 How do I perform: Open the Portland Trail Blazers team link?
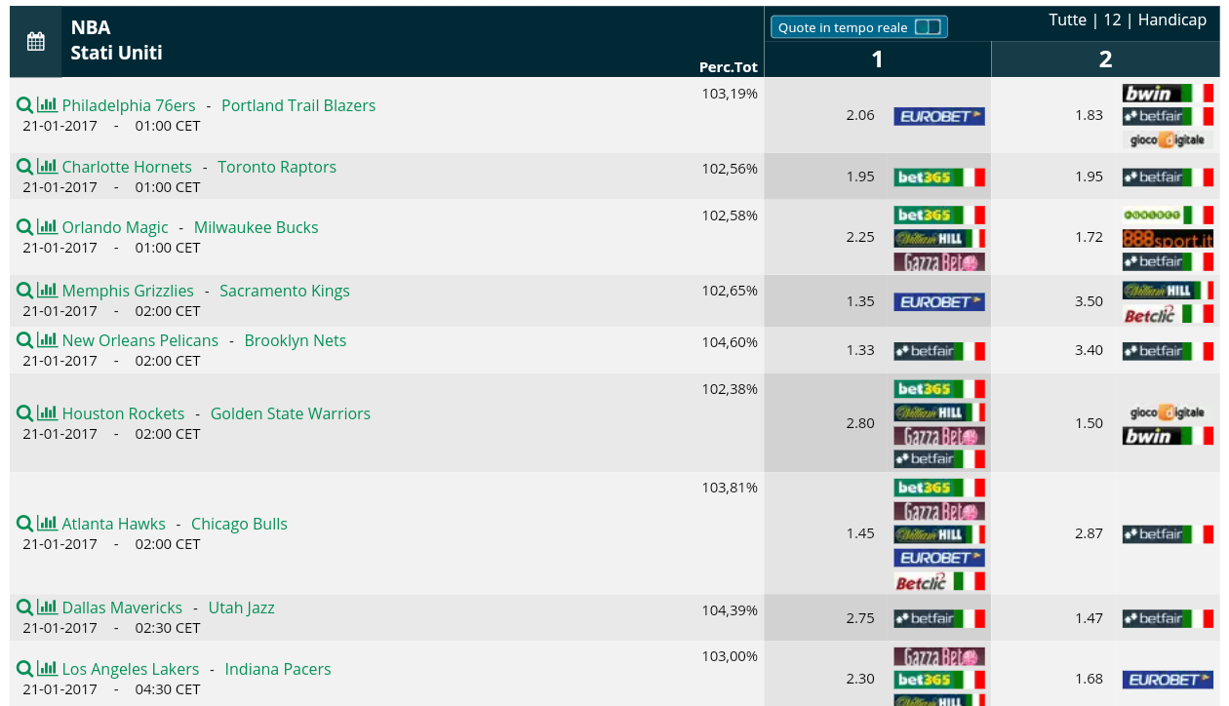[298, 105]
